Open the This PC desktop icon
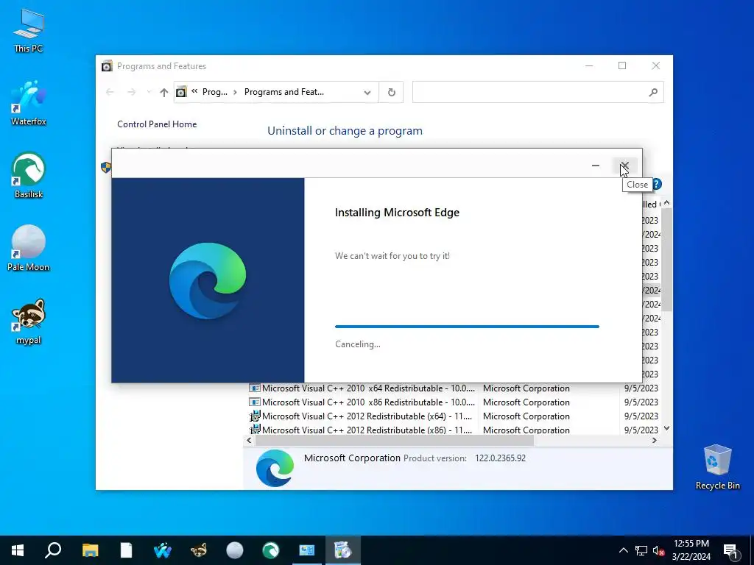754x565 pixels. [29, 31]
